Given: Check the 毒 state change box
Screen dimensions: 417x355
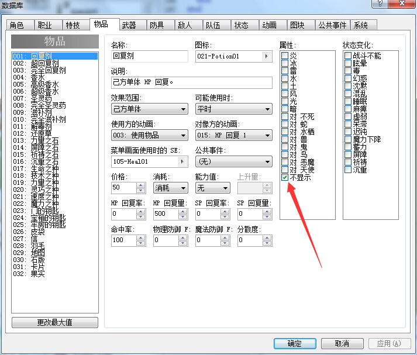Looking at the screenshot, I should (348, 71).
